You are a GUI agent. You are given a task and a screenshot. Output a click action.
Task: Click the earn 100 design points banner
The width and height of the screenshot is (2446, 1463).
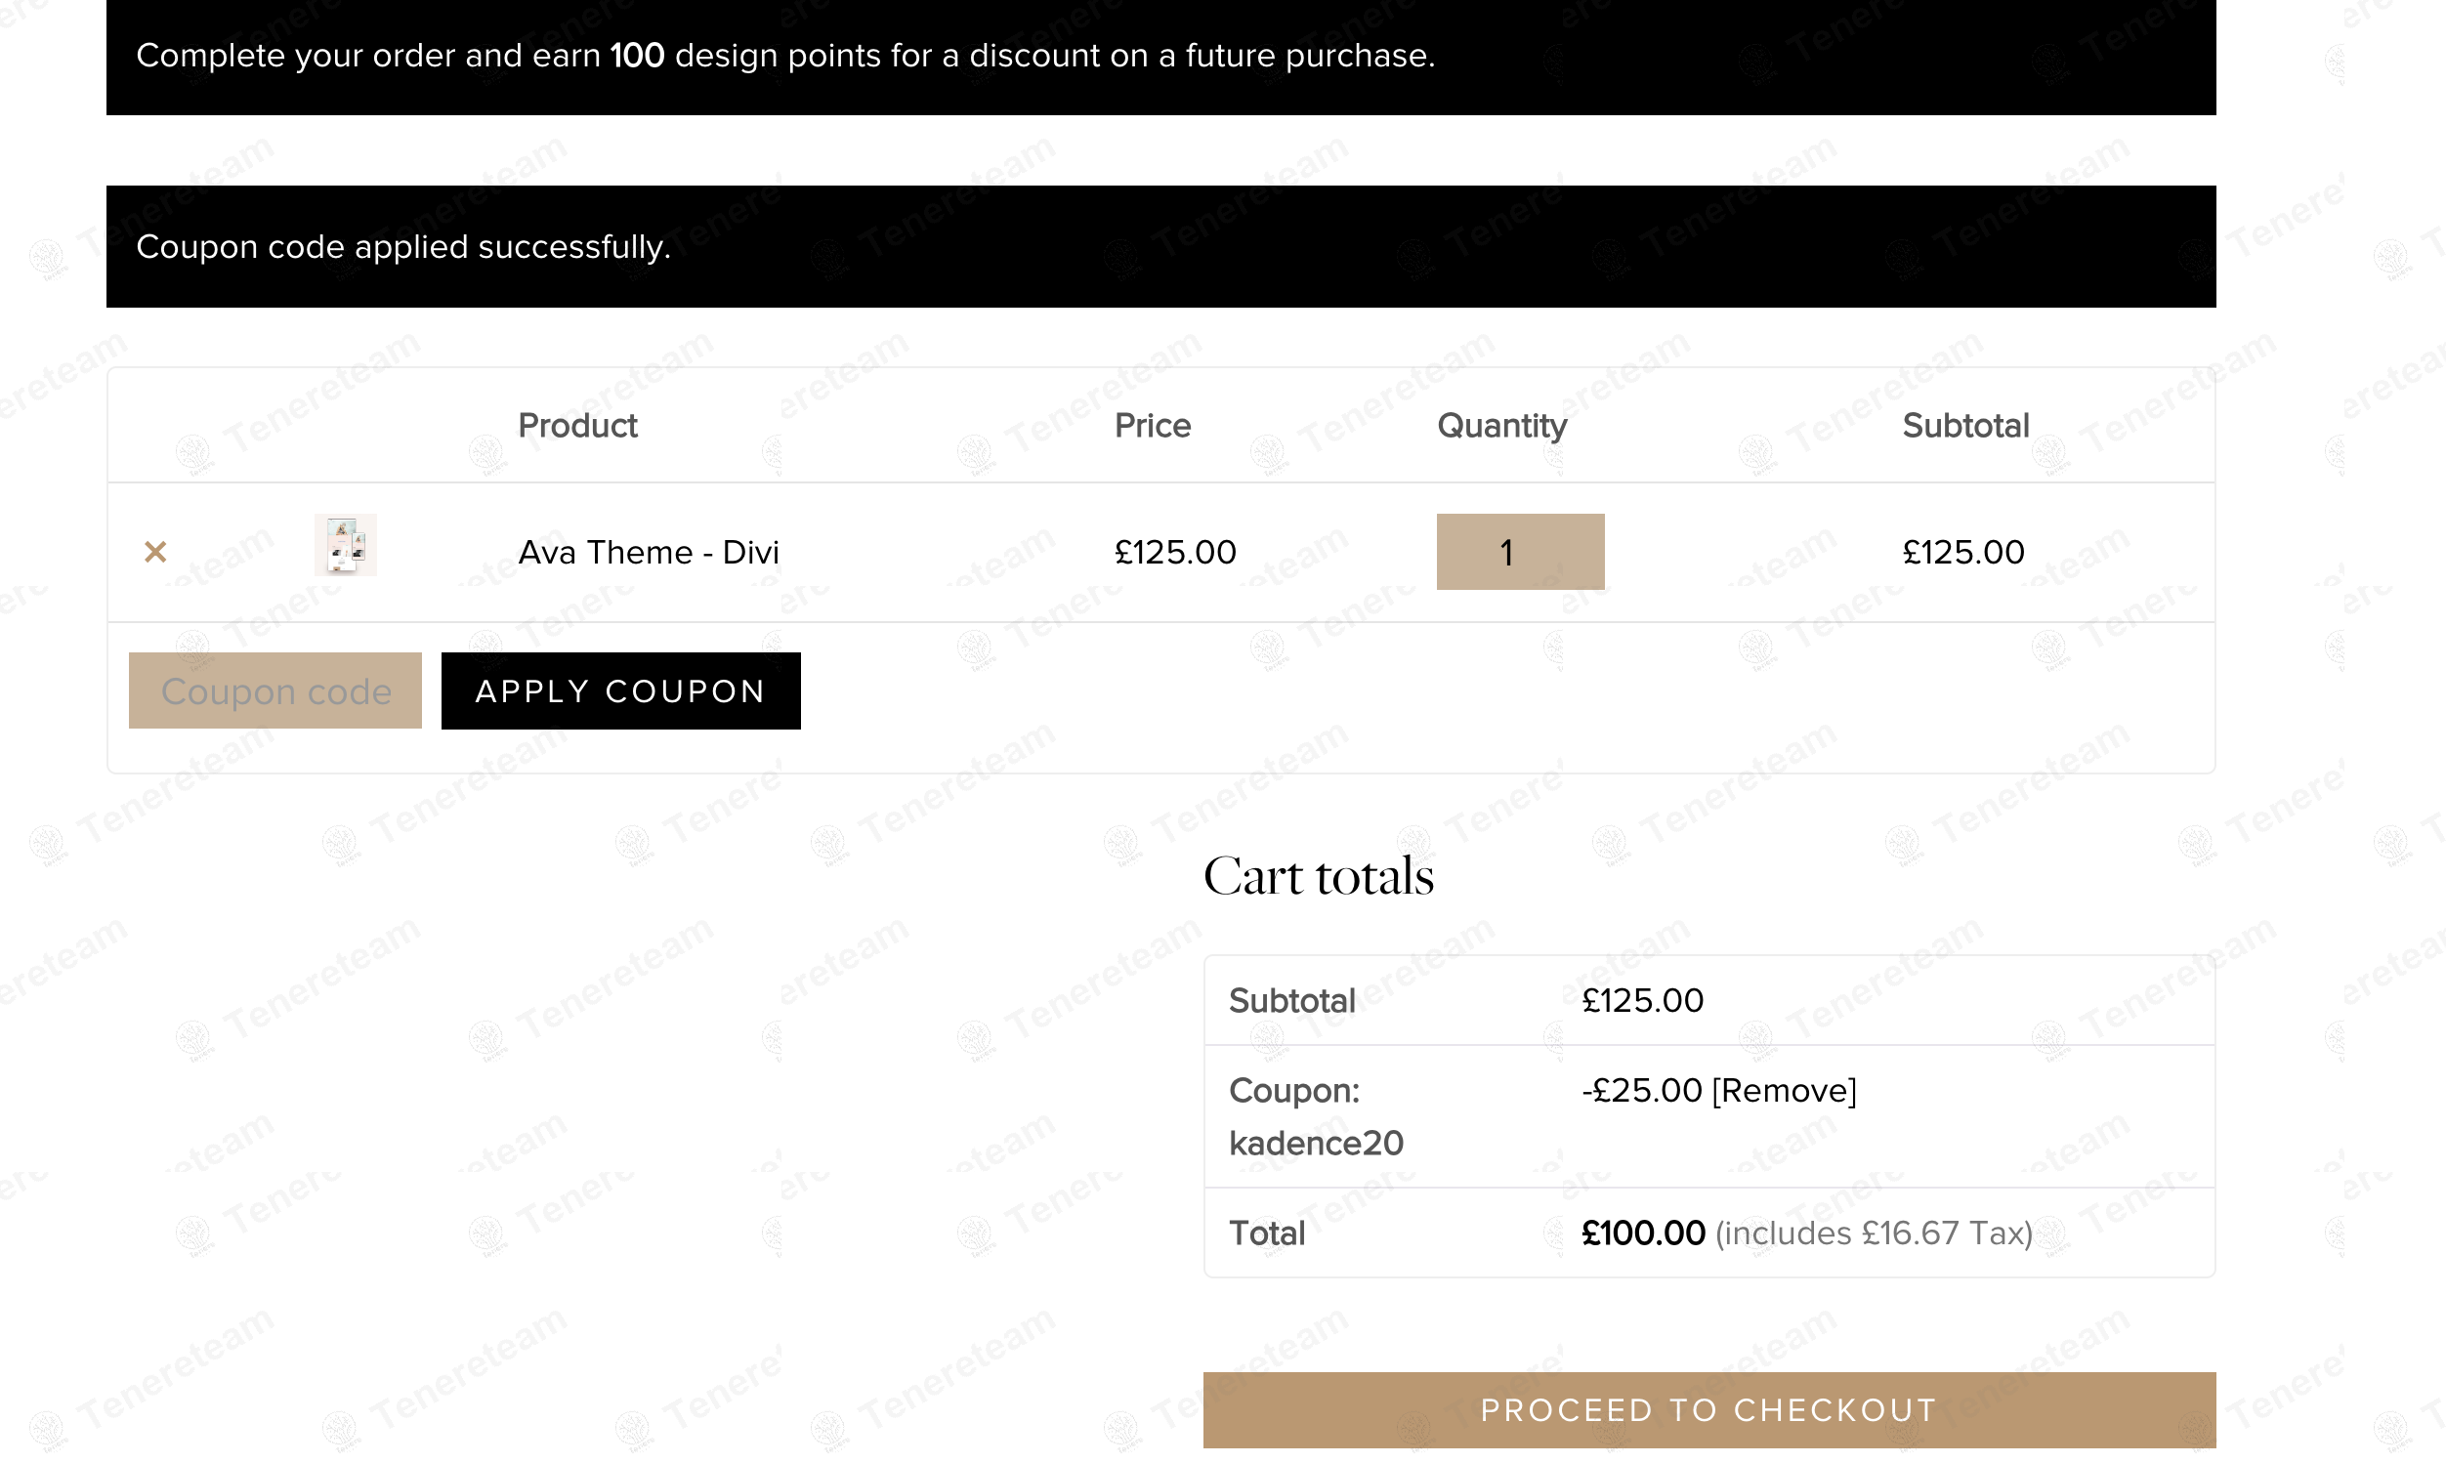[x=784, y=56]
